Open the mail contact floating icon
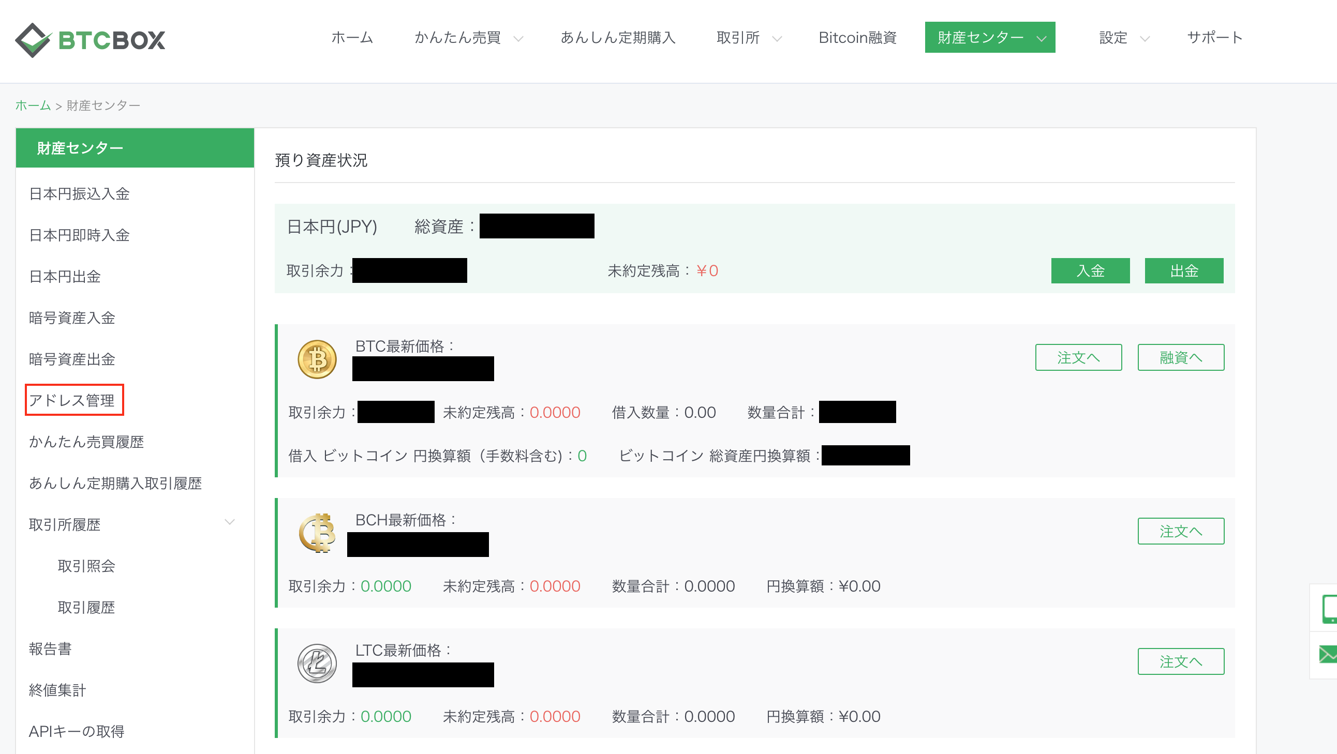Image resolution: width=1337 pixels, height=754 pixels. pyautogui.click(x=1328, y=654)
